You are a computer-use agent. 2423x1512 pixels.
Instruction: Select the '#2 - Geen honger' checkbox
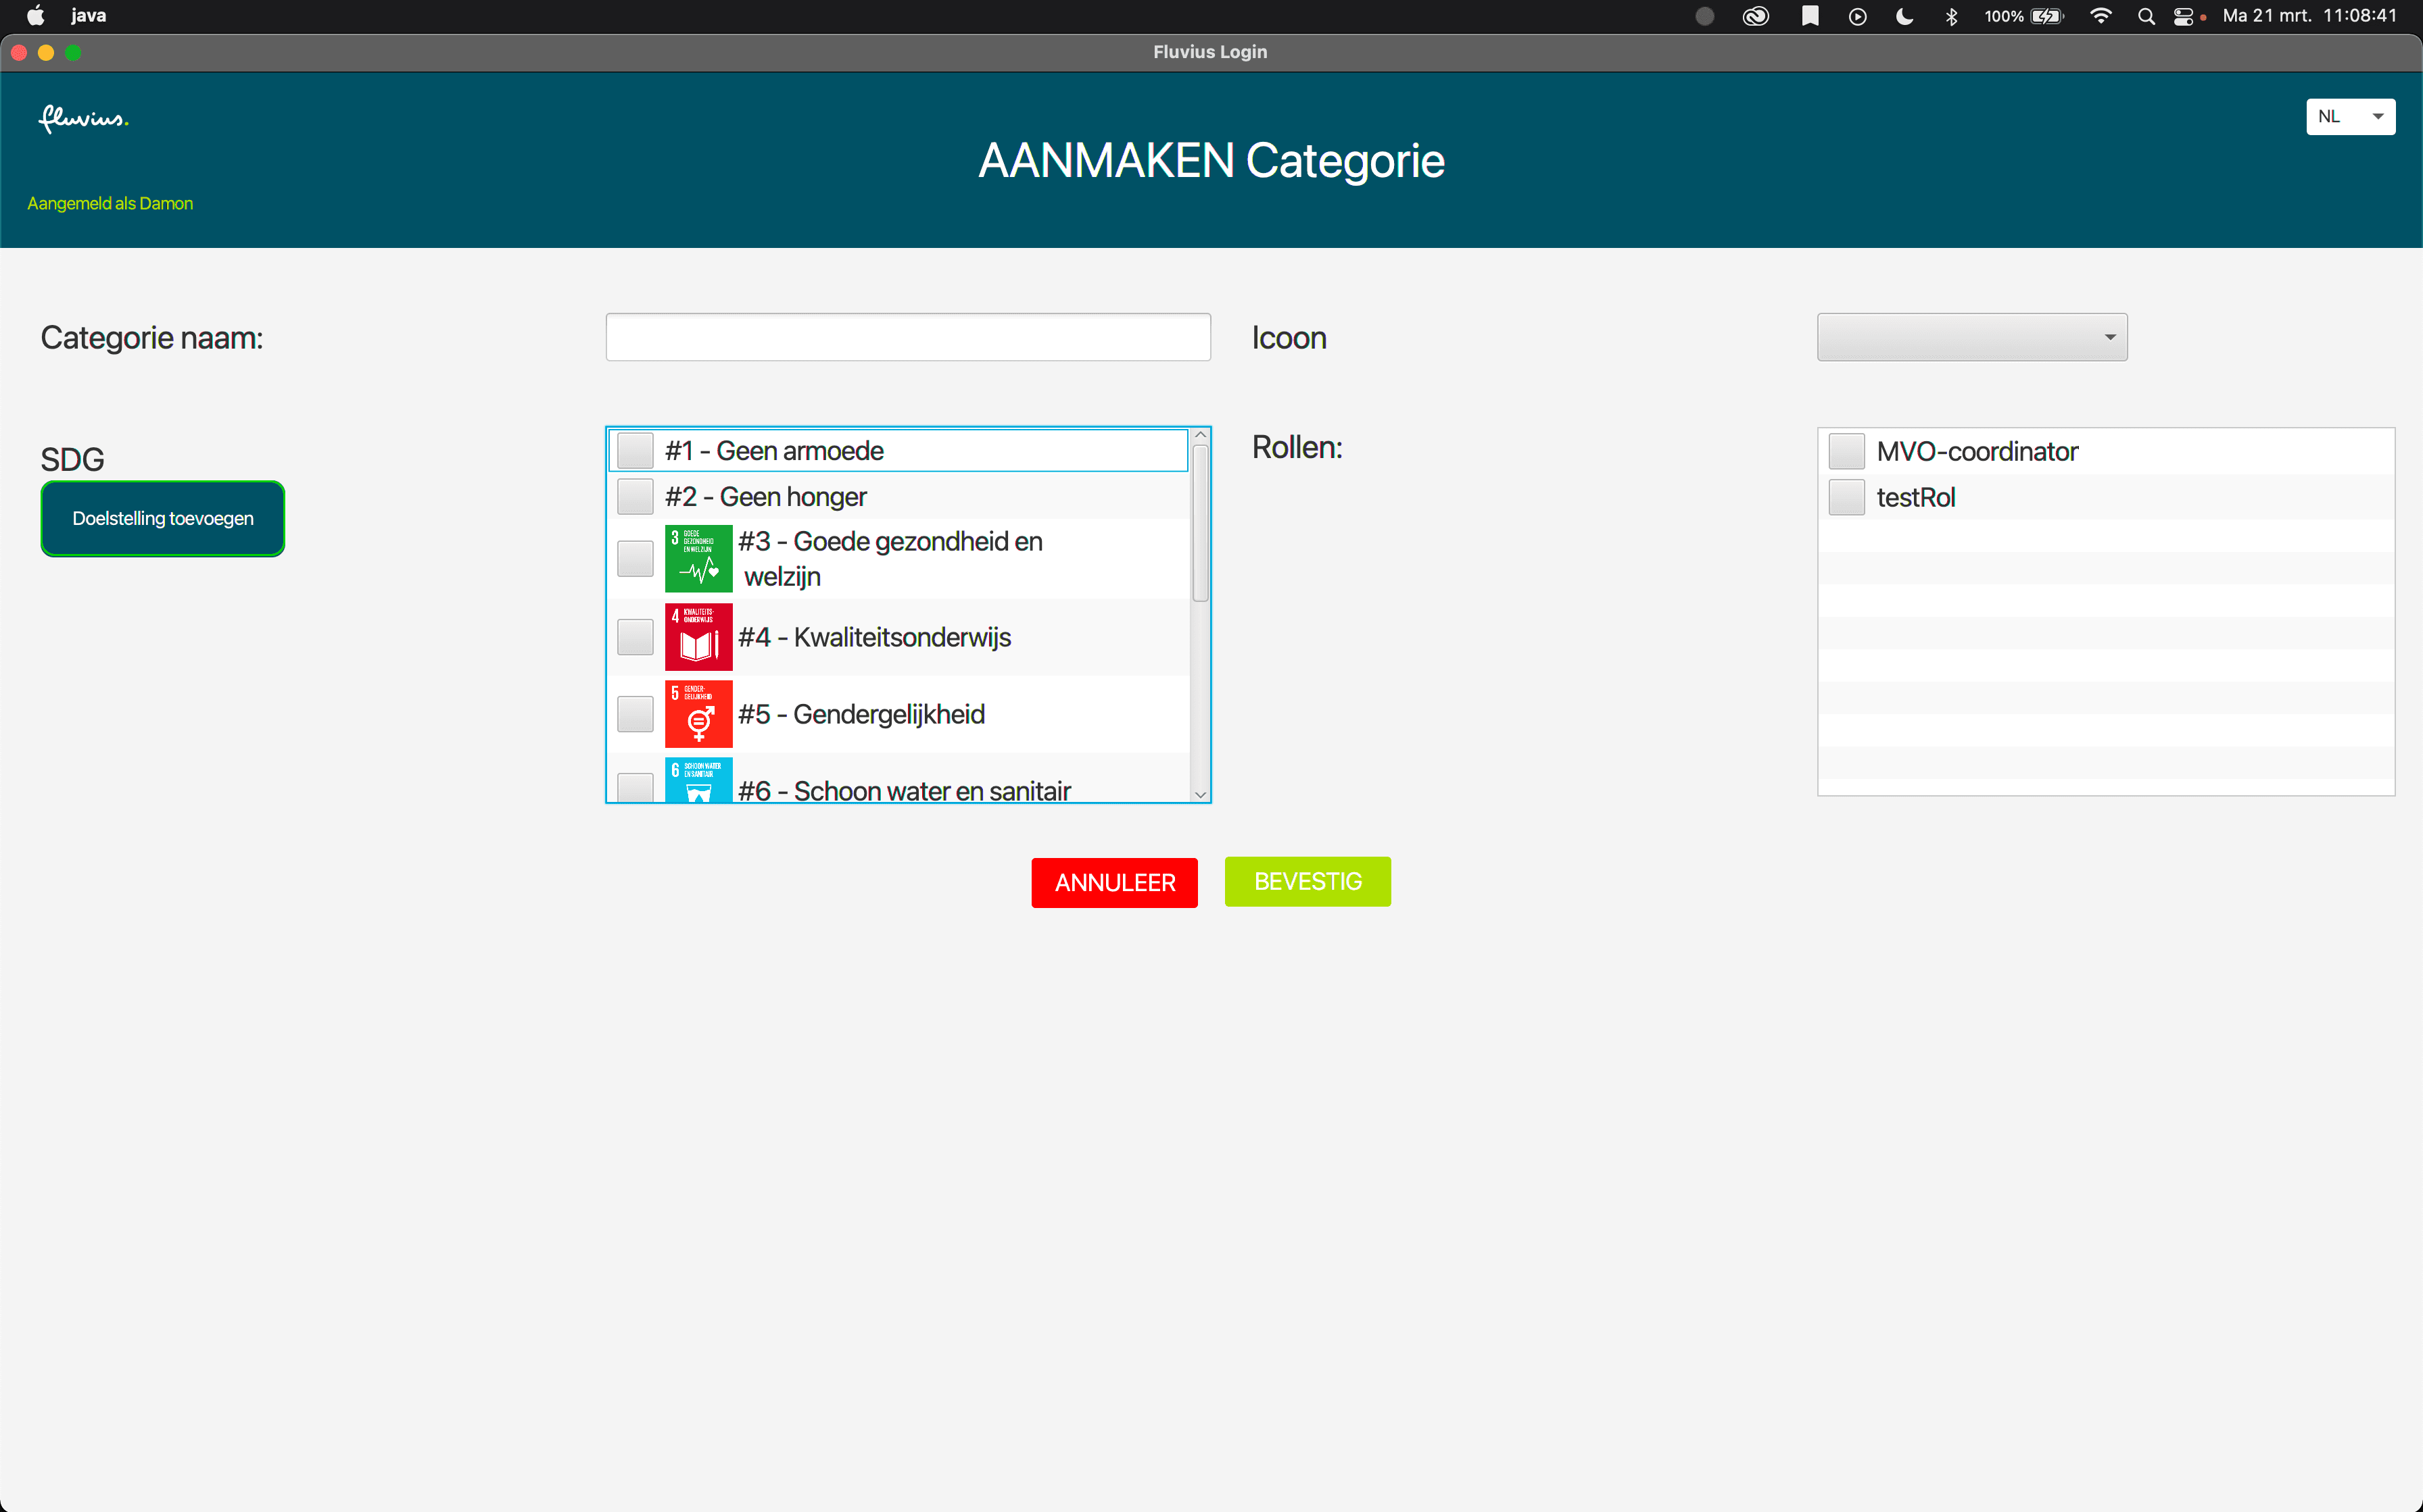pos(635,497)
